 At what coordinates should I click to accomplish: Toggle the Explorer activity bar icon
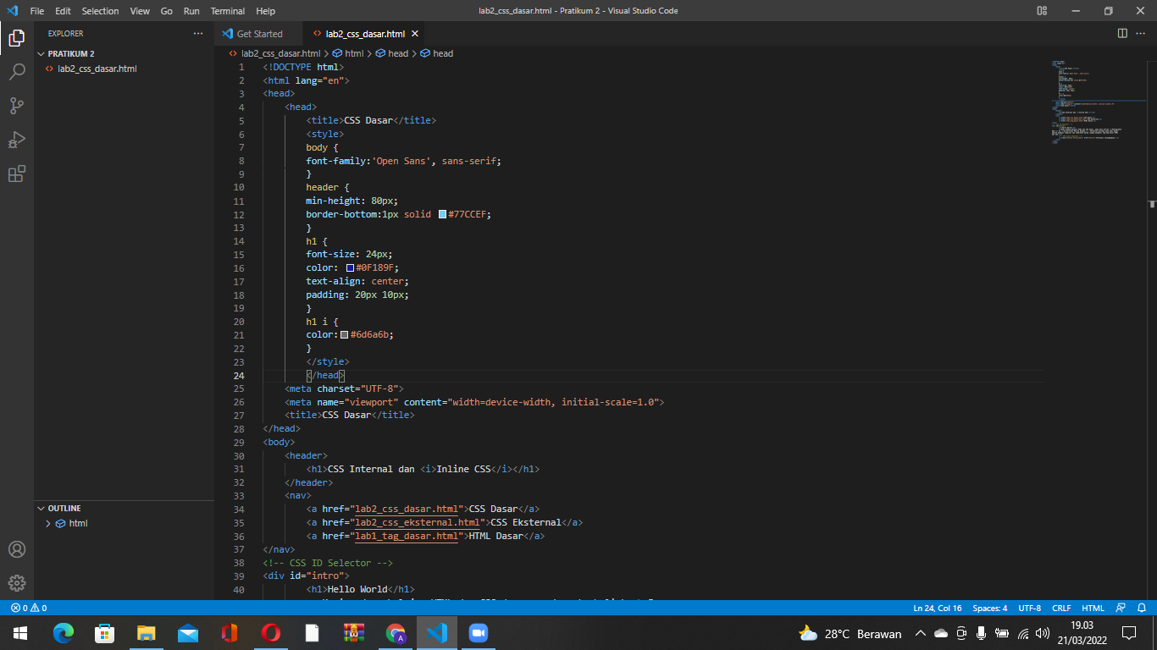pos(17,38)
